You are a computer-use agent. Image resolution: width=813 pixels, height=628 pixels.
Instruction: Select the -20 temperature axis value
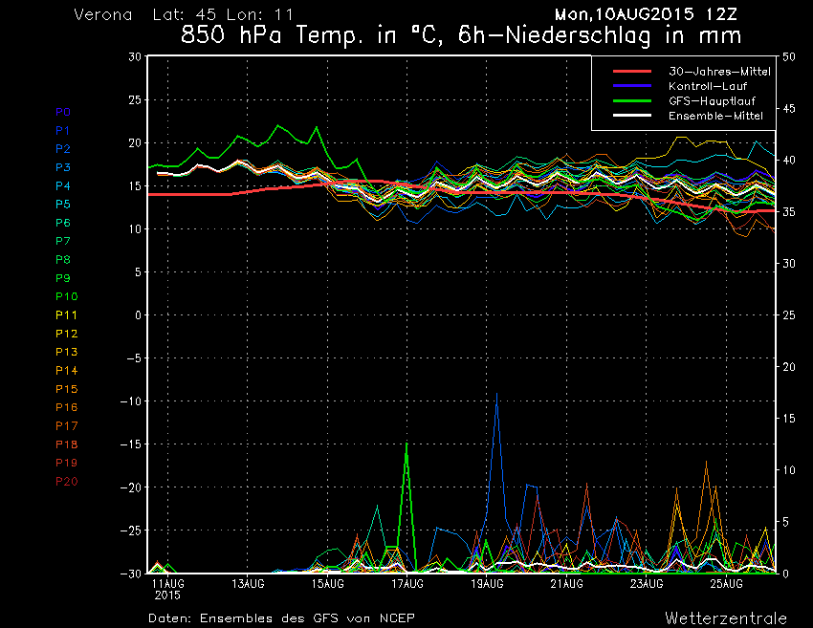click(131, 487)
